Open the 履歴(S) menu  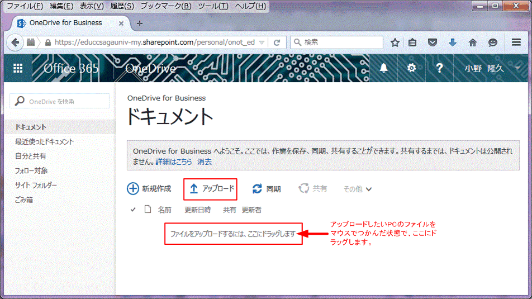coord(122,6)
